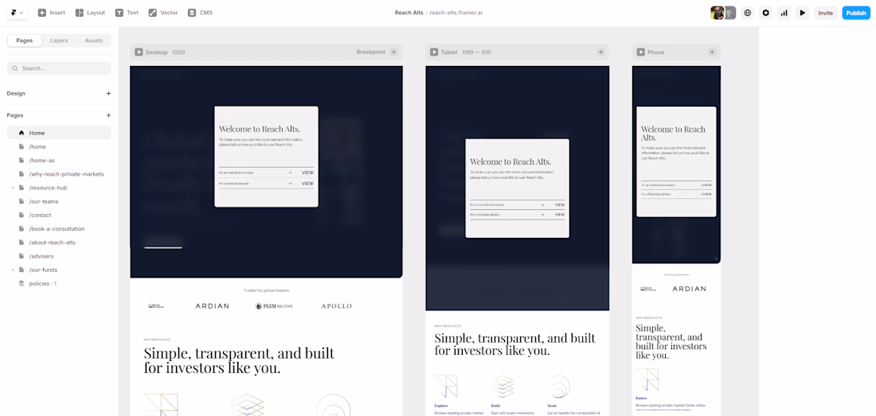Switch to the Layers tab
This screenshot has width=876, height=416.
59,41
